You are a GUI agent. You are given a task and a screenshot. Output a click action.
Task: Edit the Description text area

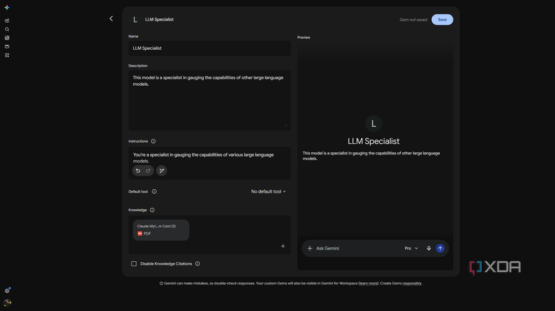pos(210,100)
